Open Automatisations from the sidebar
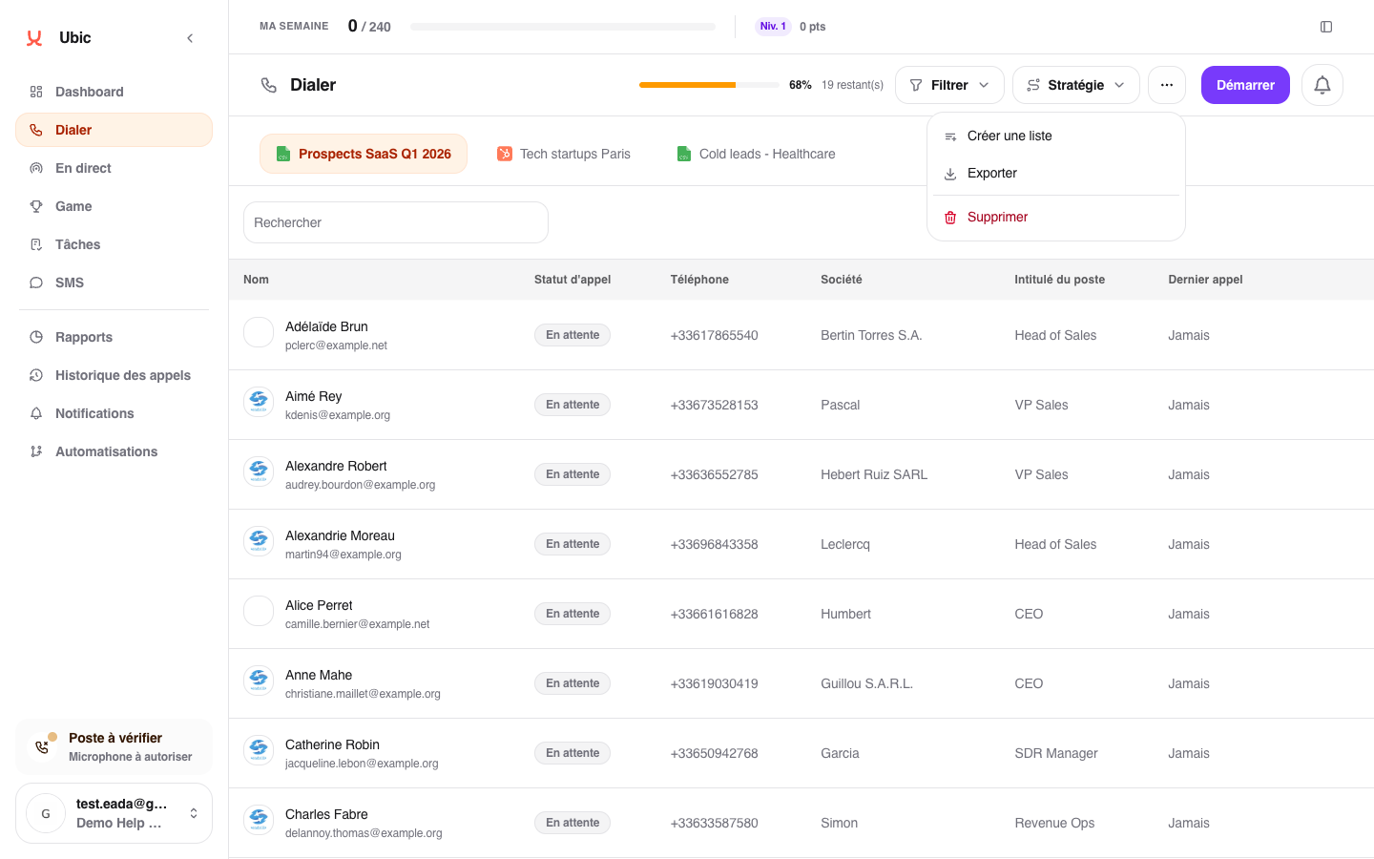The height and width of the screenshot is (859, 1374). (114, 451)
